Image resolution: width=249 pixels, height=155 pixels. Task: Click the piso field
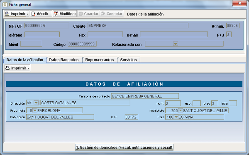pos(215,103)
